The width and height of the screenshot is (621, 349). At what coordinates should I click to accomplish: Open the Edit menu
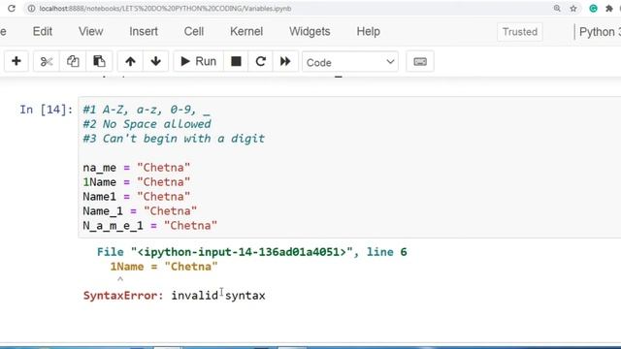tap(43, 32)
